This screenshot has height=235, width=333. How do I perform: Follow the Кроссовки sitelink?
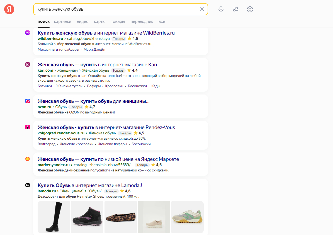tap(114, 86)
